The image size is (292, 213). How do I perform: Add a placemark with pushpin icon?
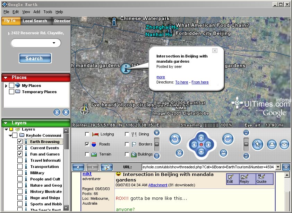(258, 144)
